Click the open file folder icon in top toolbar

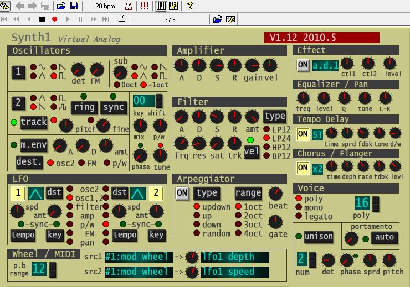[61, 6]
